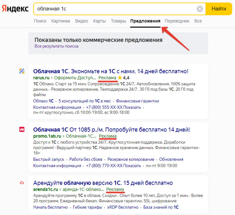Click the 4,4 star rating
The height and width of the screenshot is (215, 235).
[124, 78]
